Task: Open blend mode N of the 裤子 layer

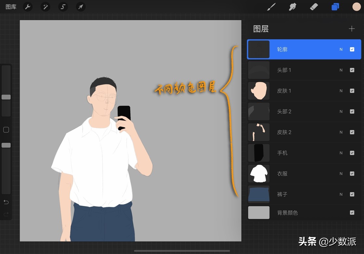Action: coord(341,194)
